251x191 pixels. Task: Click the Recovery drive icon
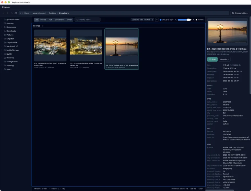click(x=5, y=58)
